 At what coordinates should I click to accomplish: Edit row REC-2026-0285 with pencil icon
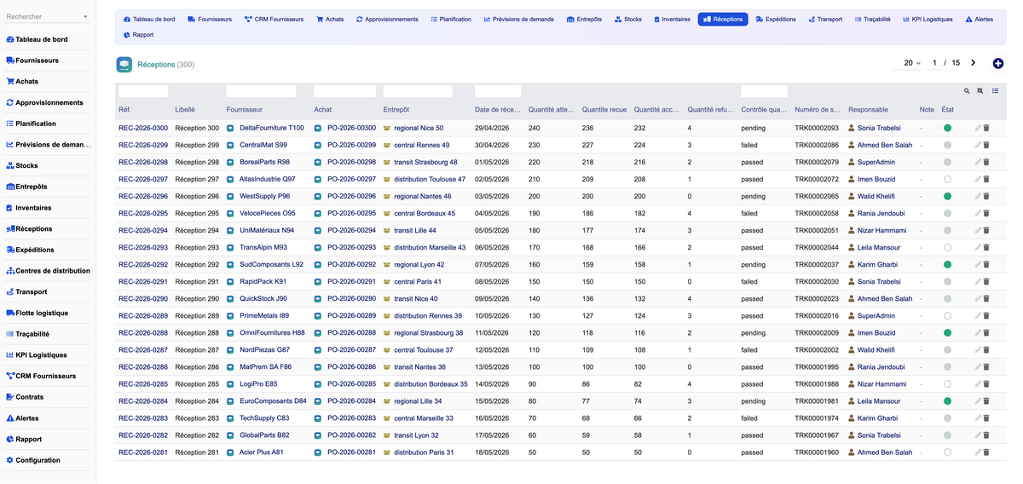(978, 383)
